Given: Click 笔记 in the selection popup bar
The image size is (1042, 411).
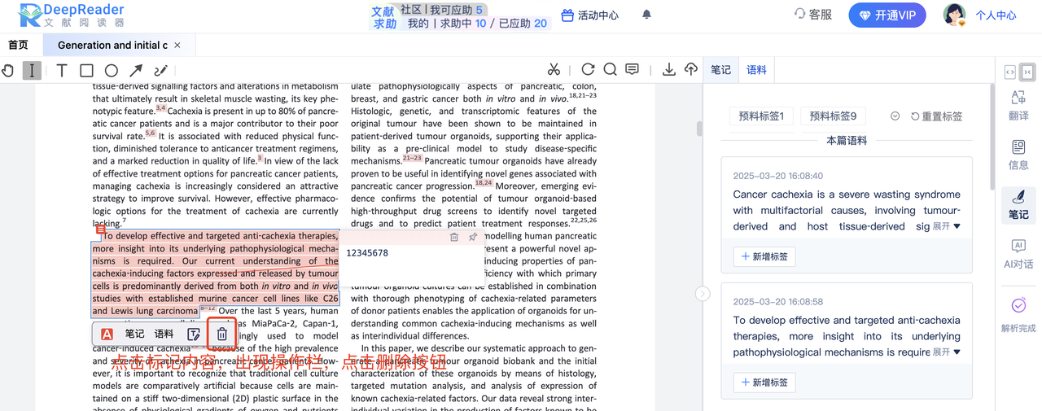Looking at the screenshot, I should (x=134, y=334).
